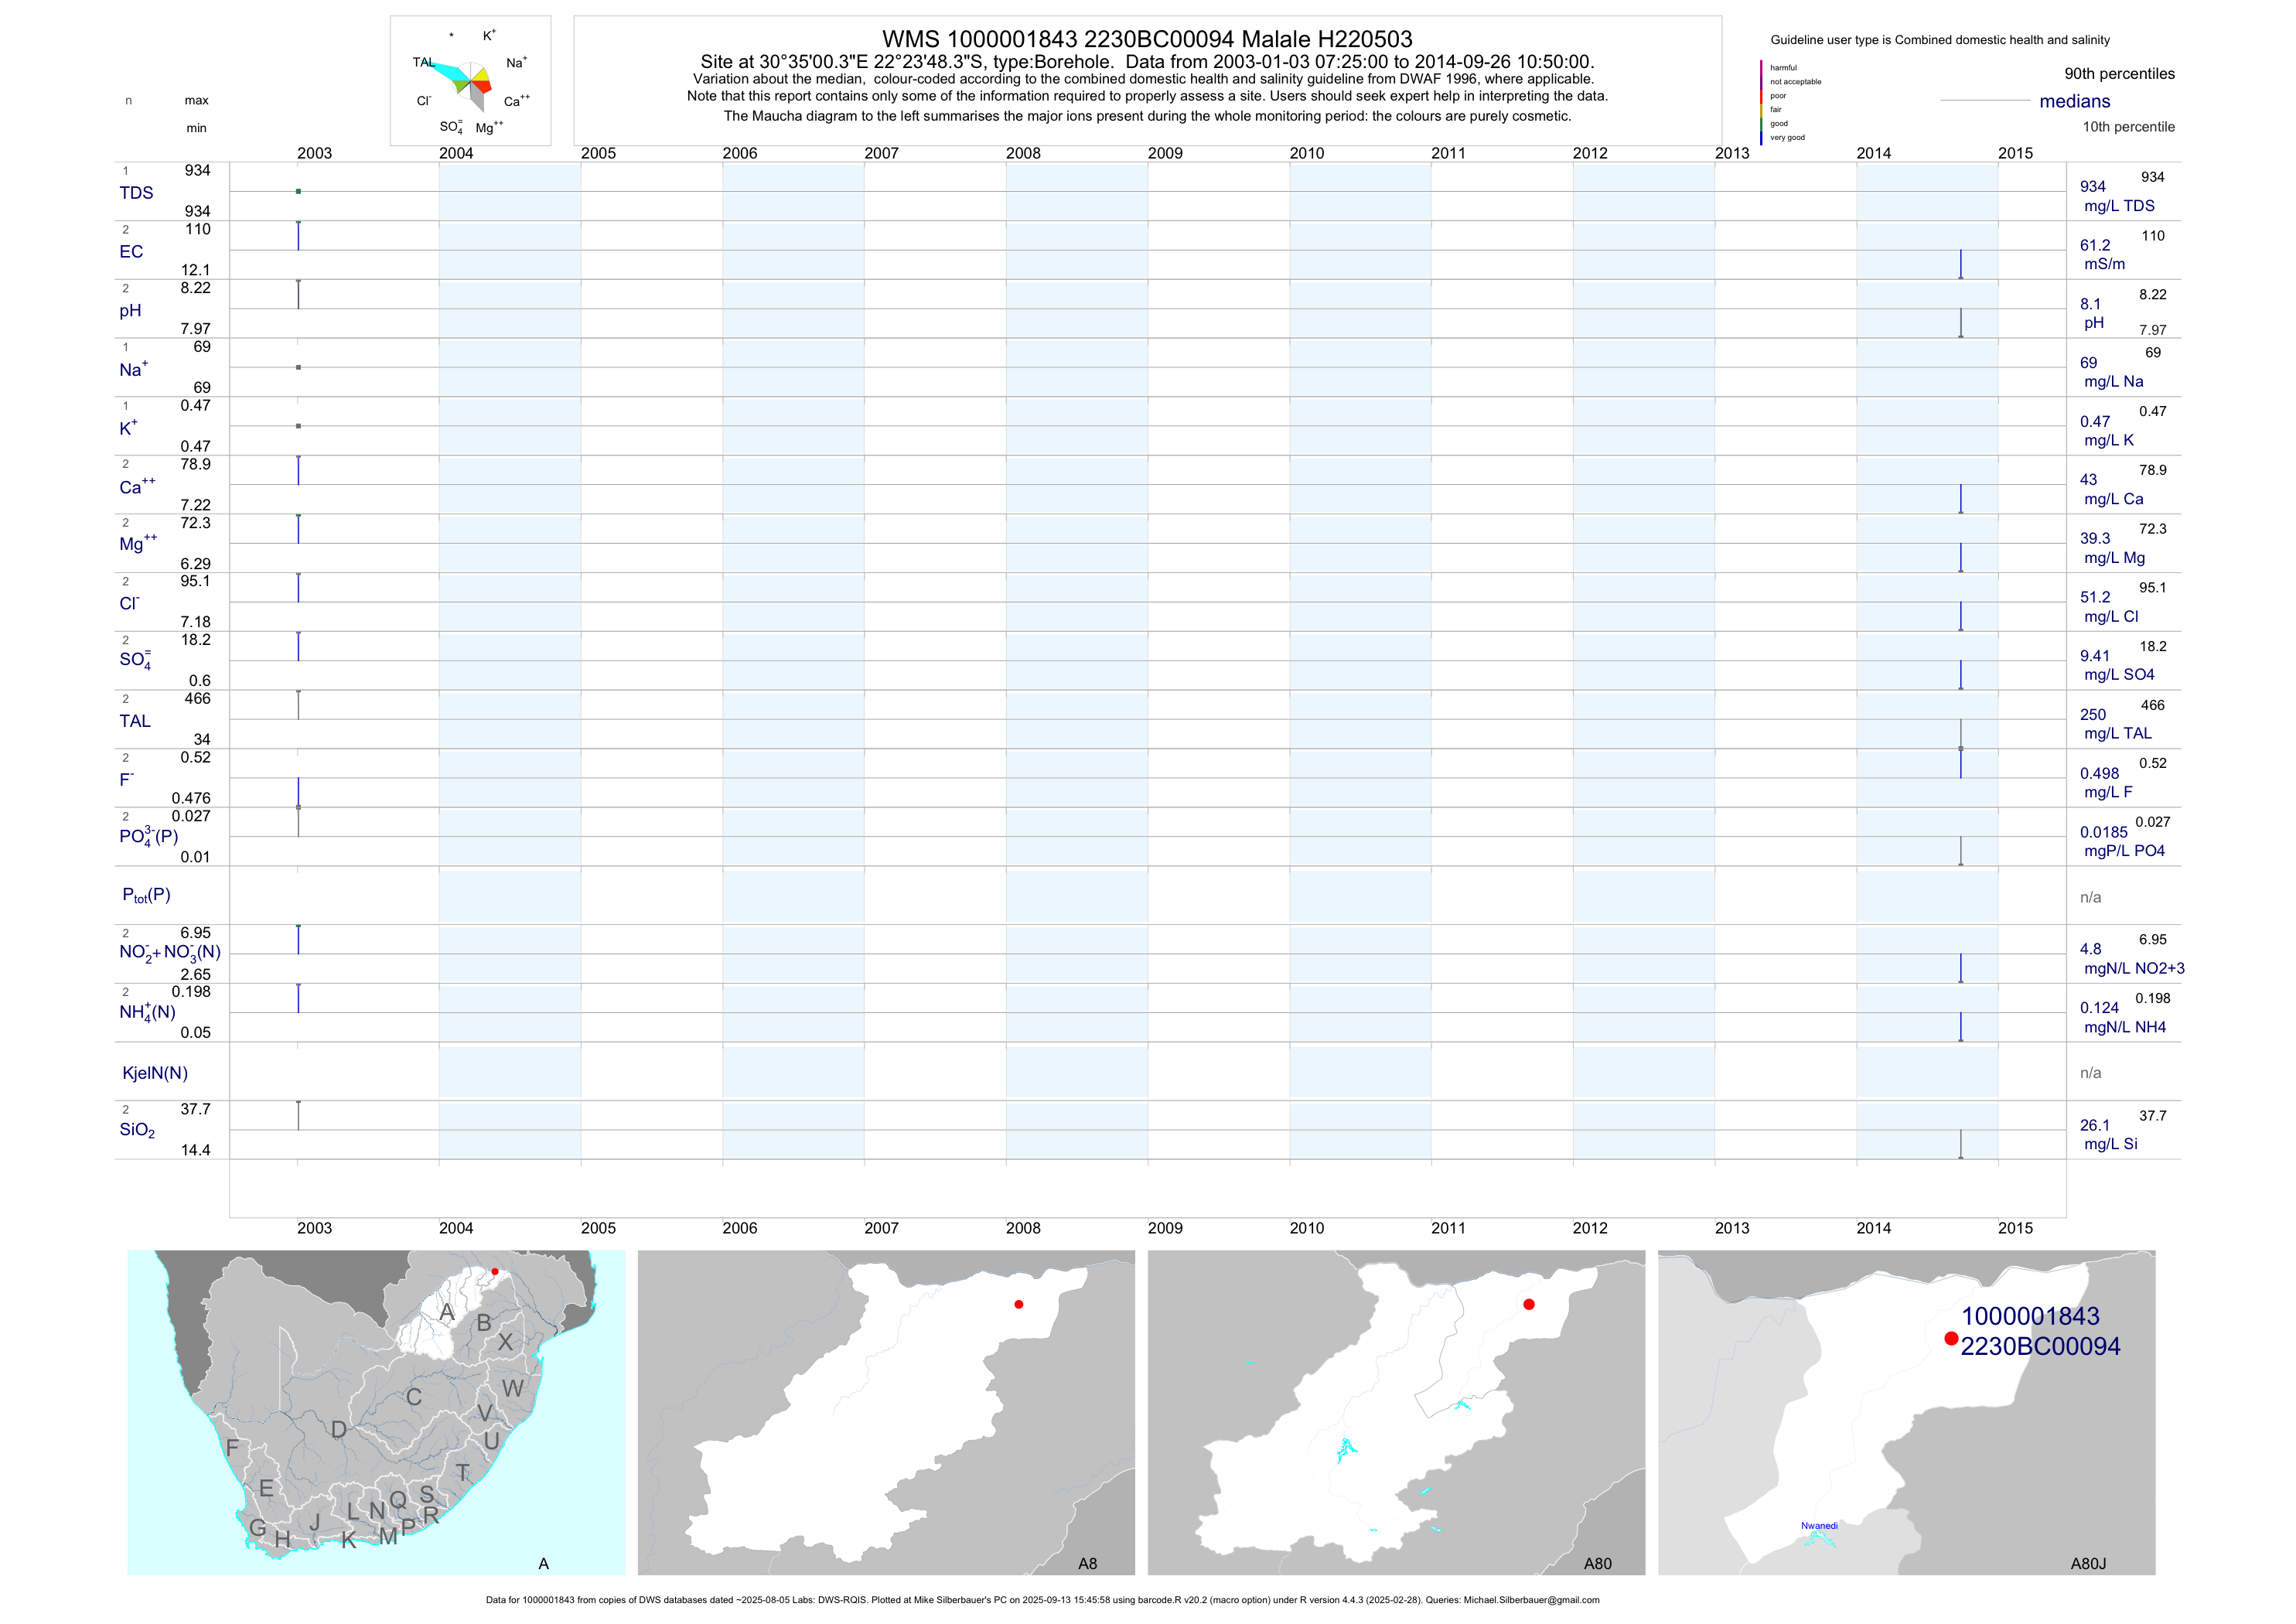Click the guideline colour legend bar
This screenshot has width=2296, height=1624.
coord(1761,102)
